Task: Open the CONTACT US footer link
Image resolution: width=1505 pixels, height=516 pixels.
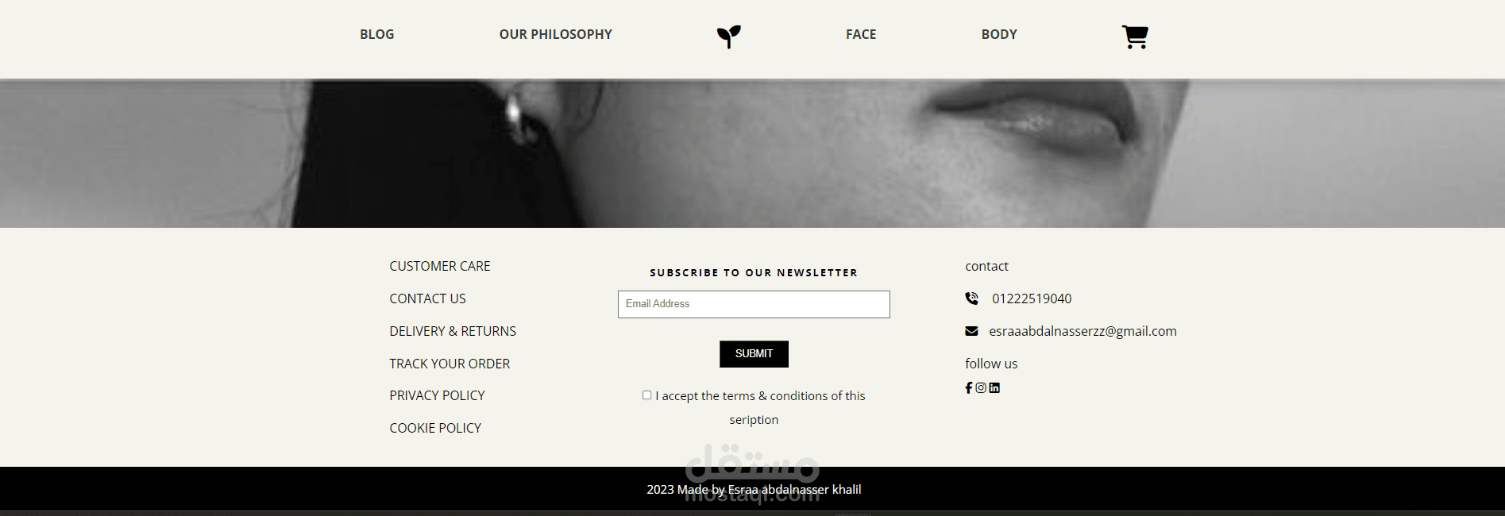Action: point(427,298)
